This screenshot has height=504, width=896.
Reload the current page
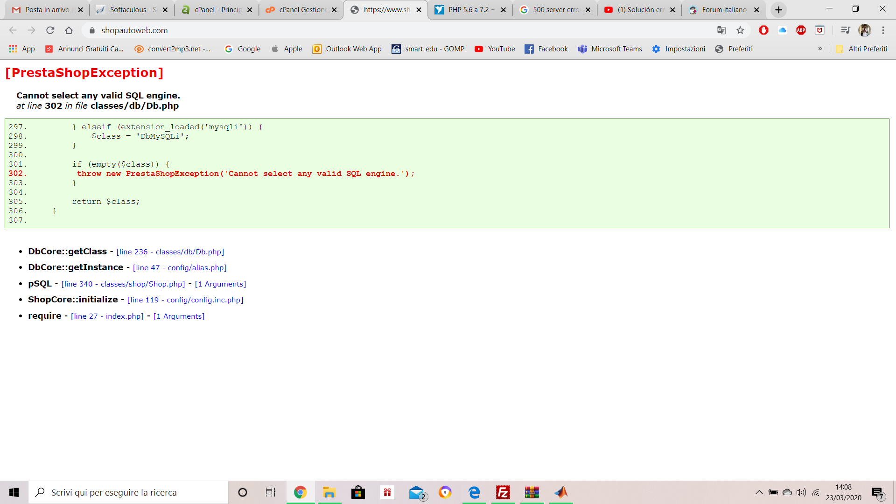click(x=50, y=30)
